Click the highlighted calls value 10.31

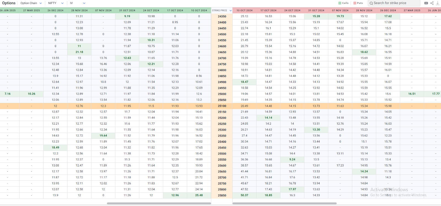click(151, 40)
